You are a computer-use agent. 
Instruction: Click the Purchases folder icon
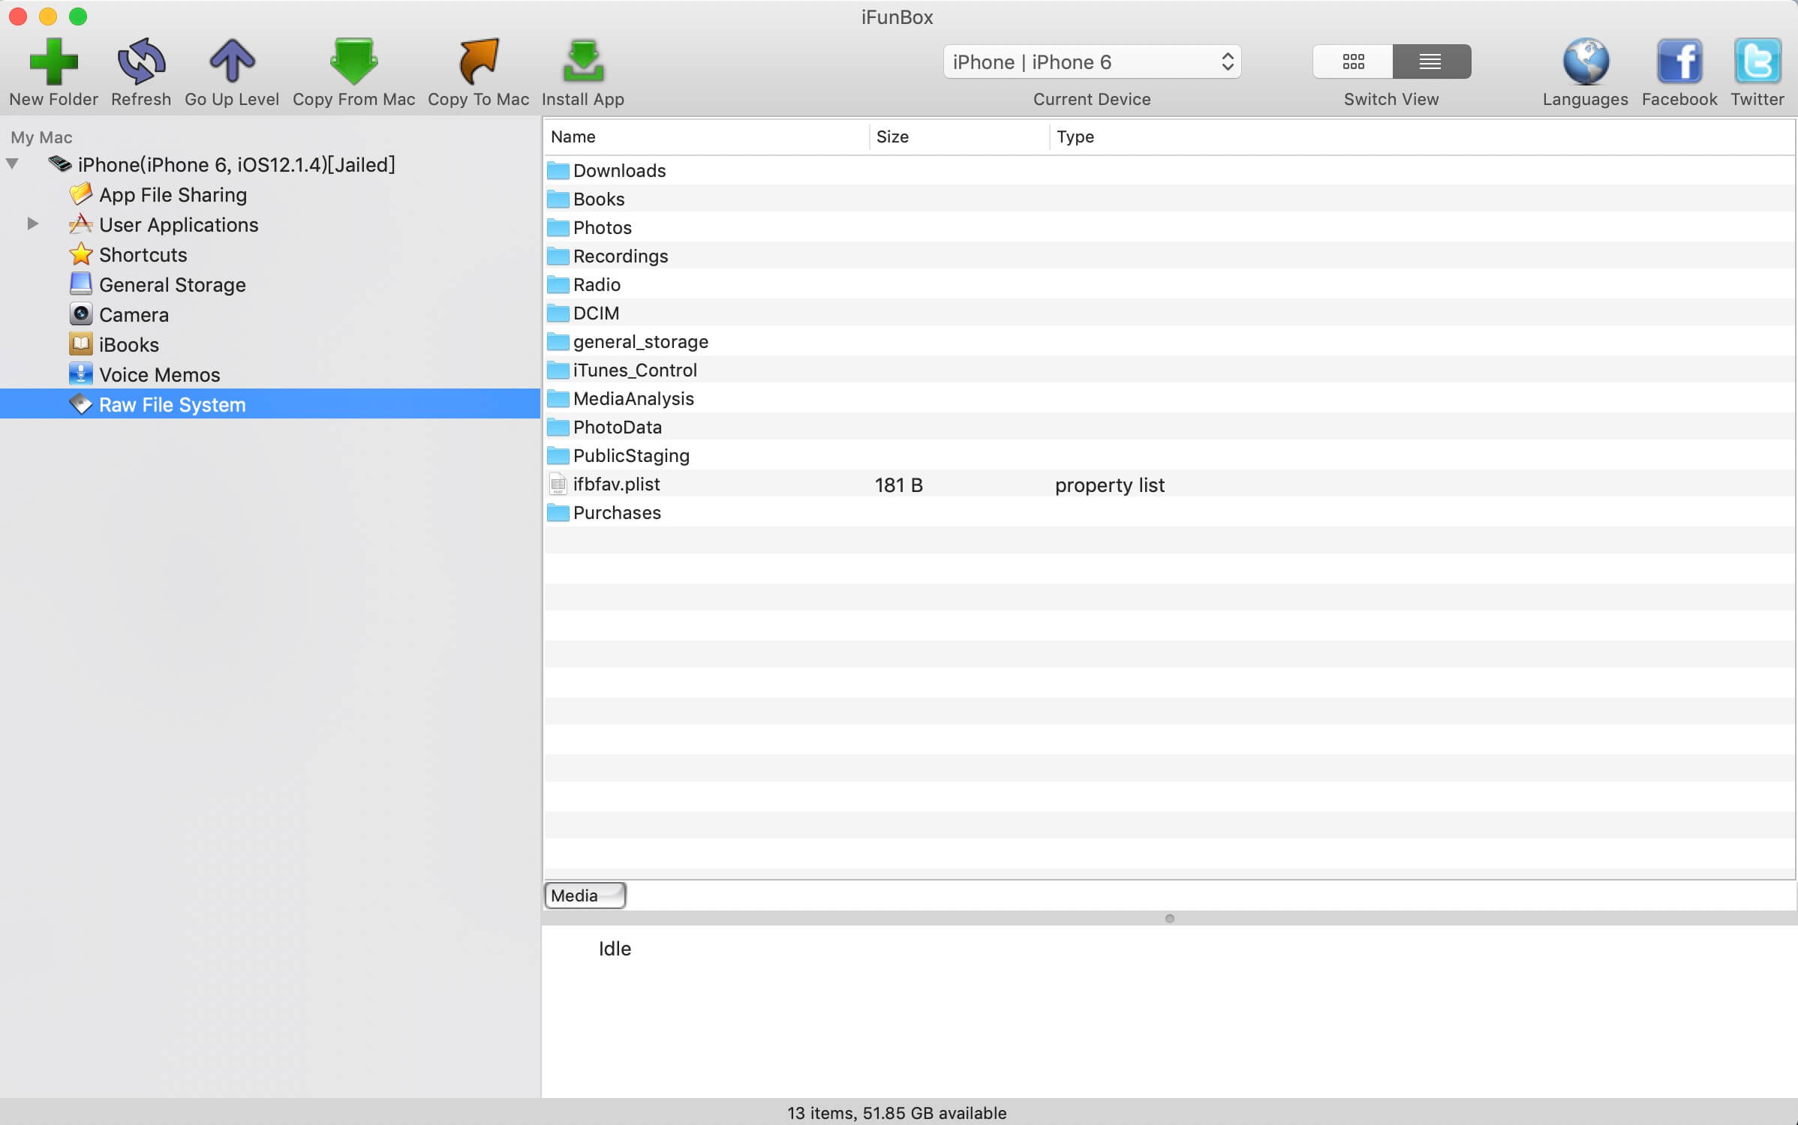click(558, 512)
